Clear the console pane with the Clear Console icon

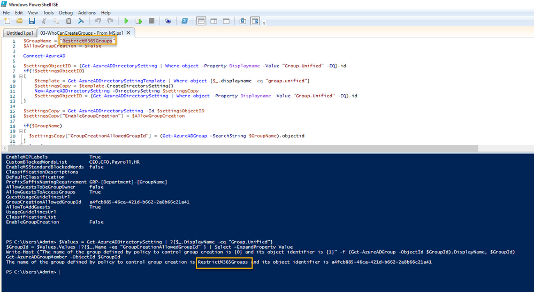81,21
